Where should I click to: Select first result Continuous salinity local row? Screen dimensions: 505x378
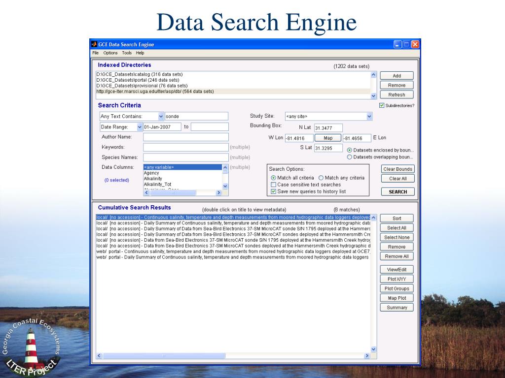pos(233,217)
